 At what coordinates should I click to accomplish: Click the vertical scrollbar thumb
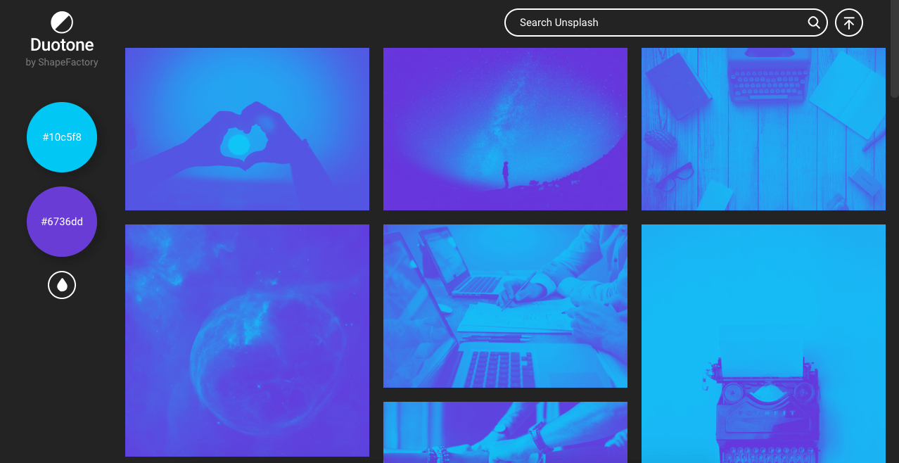click(894, 49)
